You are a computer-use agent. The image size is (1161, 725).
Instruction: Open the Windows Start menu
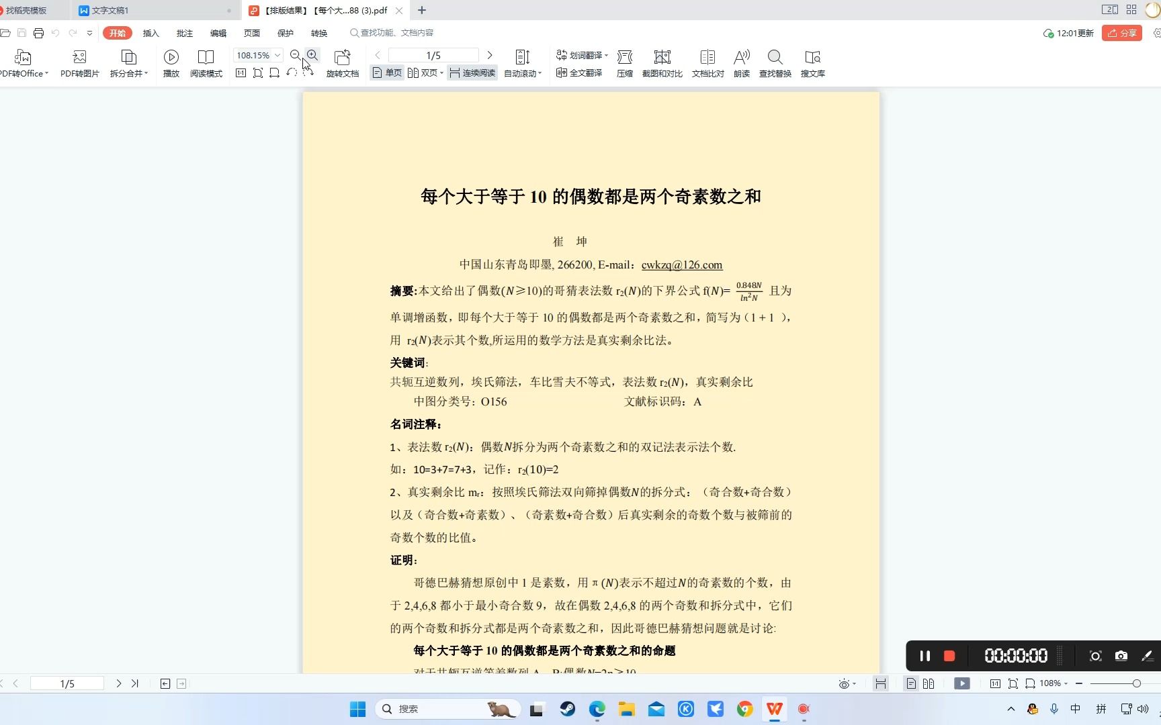tap(358, 709)
